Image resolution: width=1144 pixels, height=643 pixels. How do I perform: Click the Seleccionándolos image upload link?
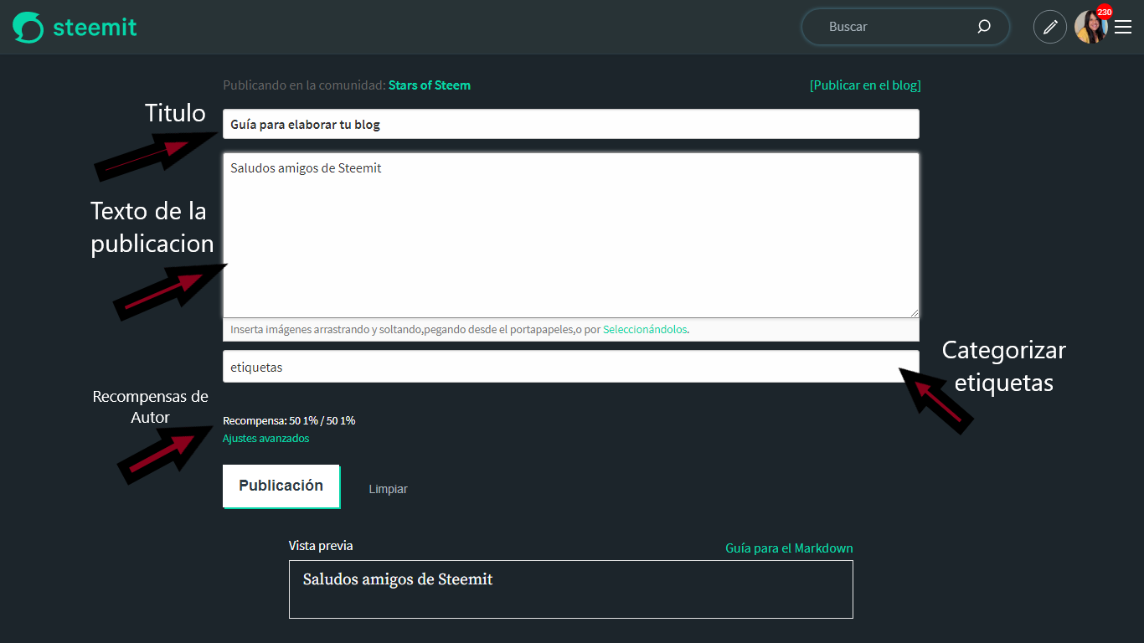pos(645,330)
